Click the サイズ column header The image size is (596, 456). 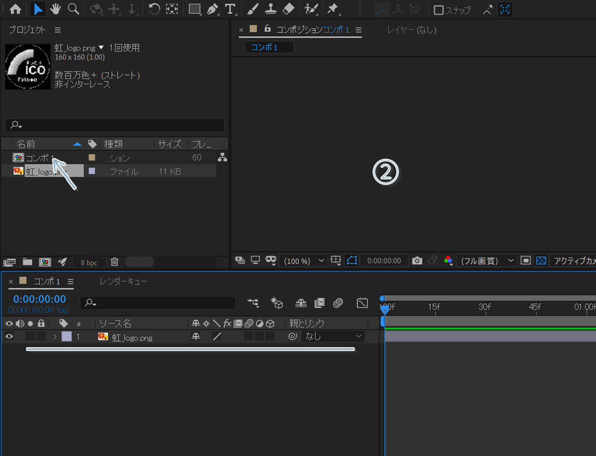169,144
